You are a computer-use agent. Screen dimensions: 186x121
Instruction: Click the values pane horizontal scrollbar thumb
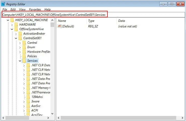point(118,118)
